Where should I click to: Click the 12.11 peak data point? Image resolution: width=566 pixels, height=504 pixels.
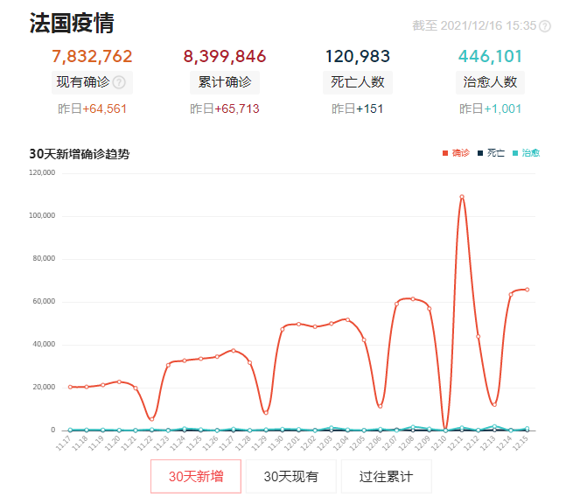tap(462, 197)
